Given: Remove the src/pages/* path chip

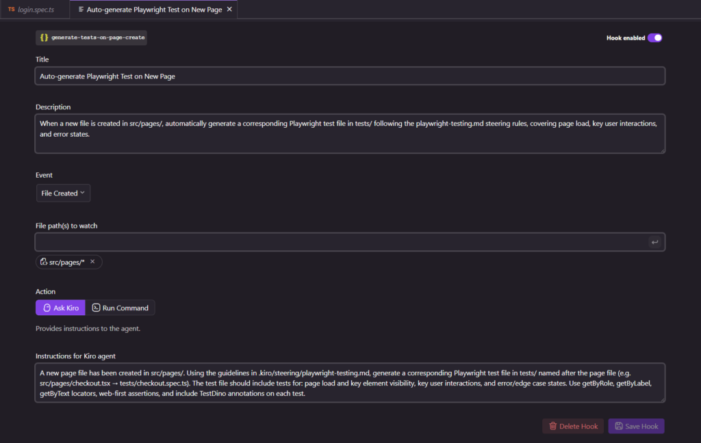Looking at the screenshot, I should point(92,262).
